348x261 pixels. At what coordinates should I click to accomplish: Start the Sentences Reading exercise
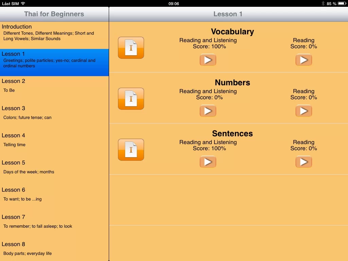pyautogui.click(x=303, y=162)
